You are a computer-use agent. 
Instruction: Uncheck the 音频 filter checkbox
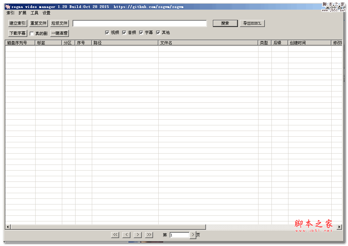tap(124, 33)
